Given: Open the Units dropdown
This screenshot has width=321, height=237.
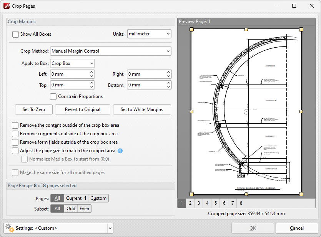Looking at the screenshot, I should click(149, 34).
